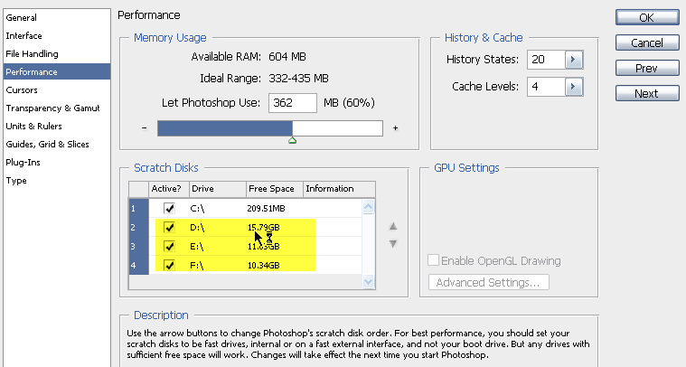Click the 604 MB Available RAM value

[287, 57]
